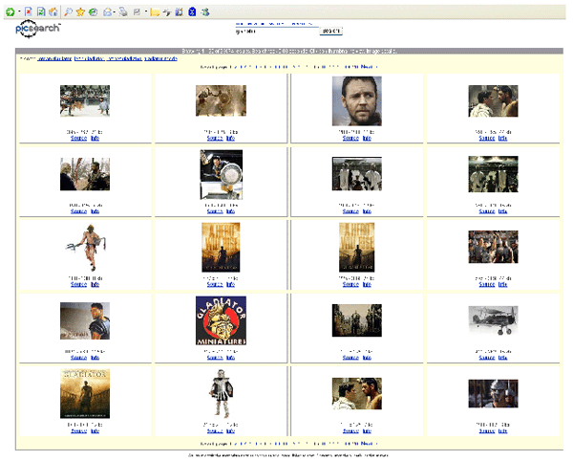The width and height of the screenshot is (573, 461).
Task: Click the yellow folder toolbar icon
Action: (x=155, y=12)
